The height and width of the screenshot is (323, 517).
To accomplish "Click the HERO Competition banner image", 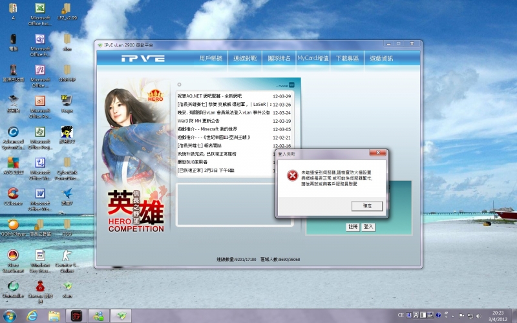I will pos(136,156).
